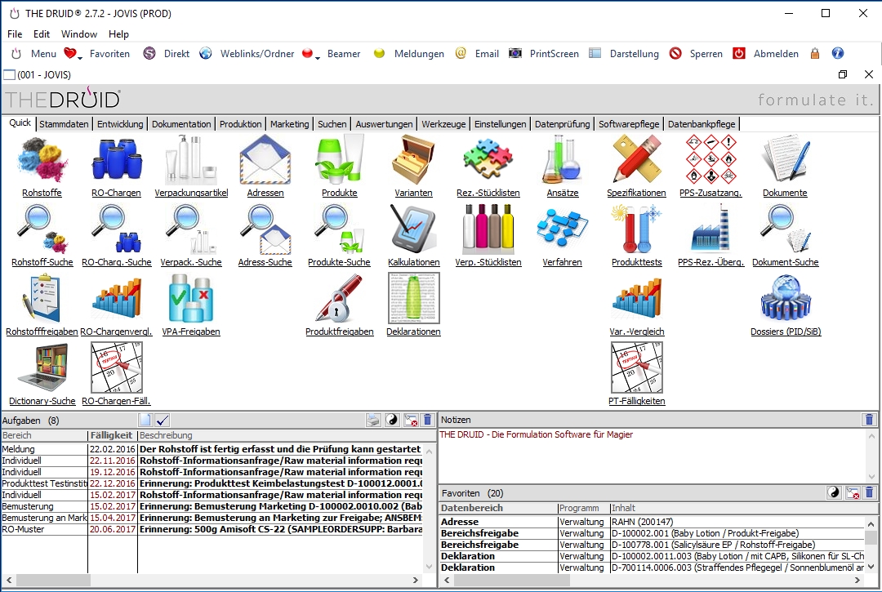Toggle the yin-yang icon in Aufgaben panel
Image resolution: width=882 pixels, height=592 pixels.
(392, 420)
